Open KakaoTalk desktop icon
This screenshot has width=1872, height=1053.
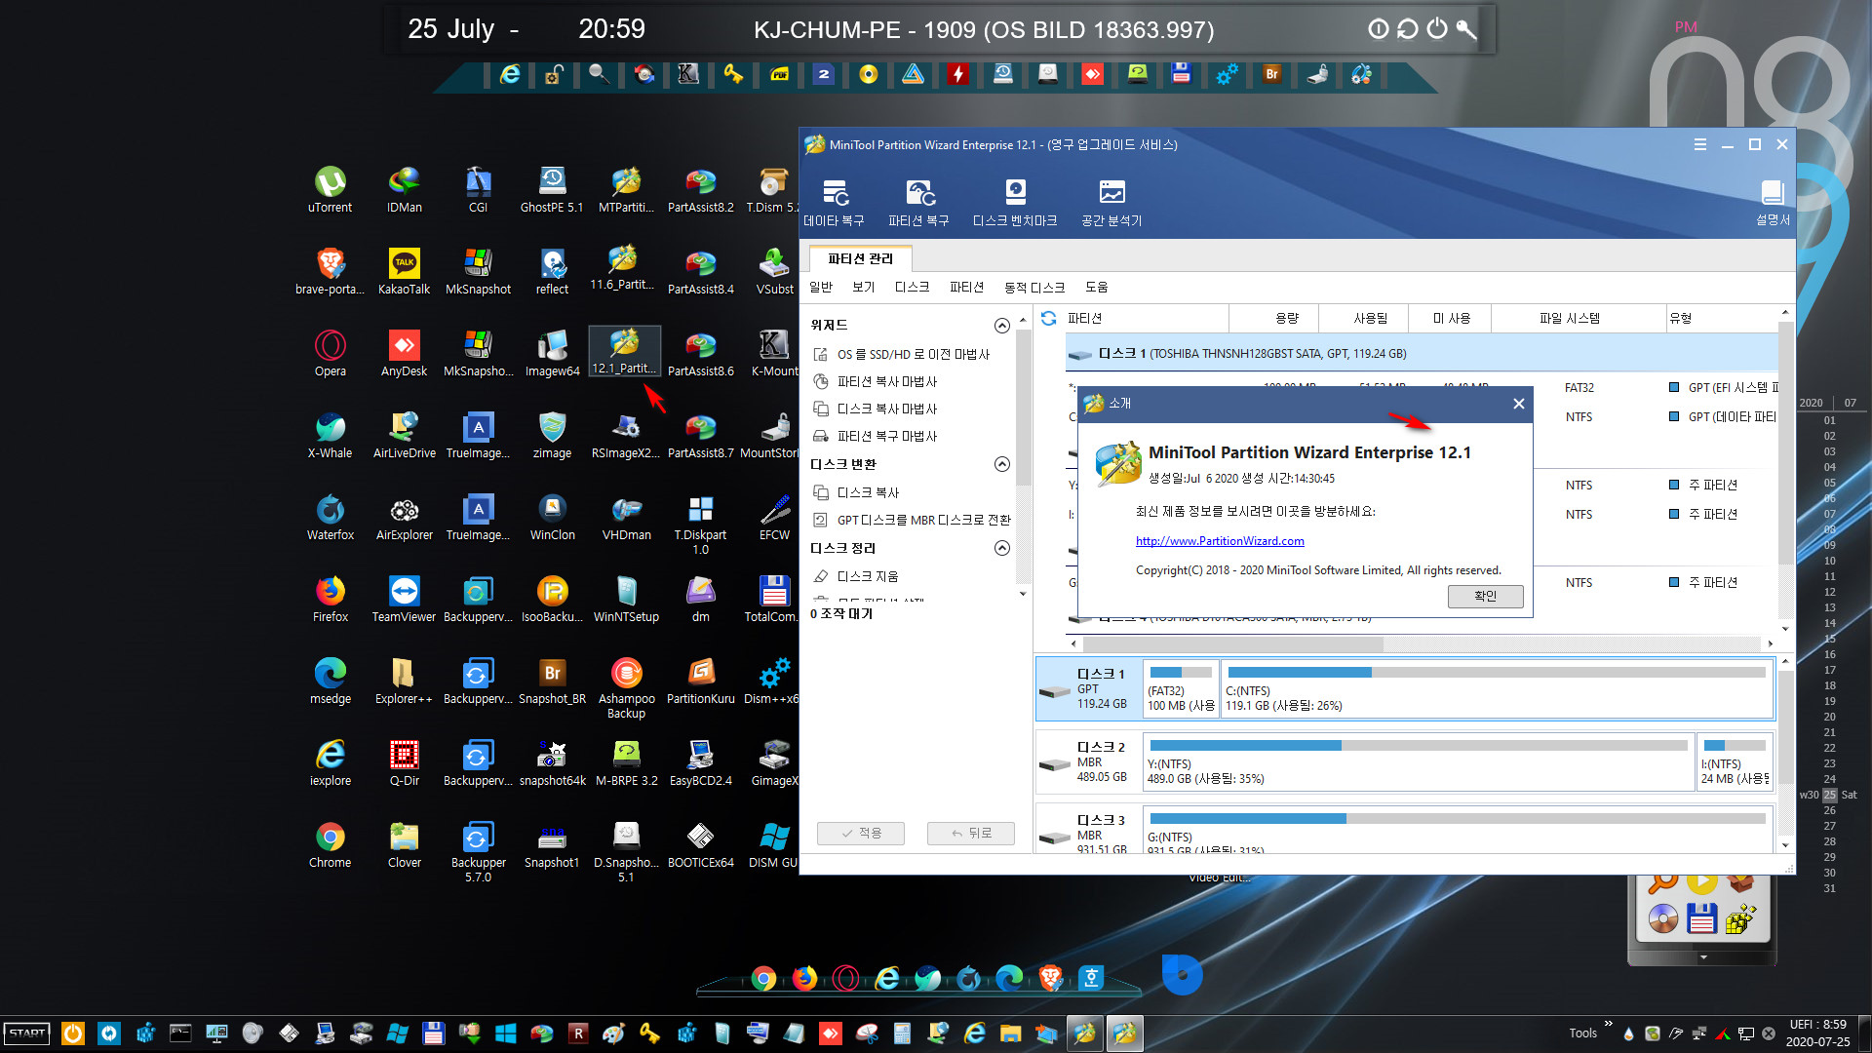click(x=405, y=272)
